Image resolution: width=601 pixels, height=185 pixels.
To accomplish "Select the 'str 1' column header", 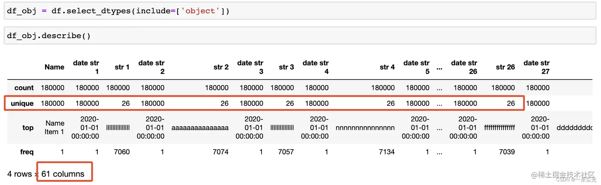I will 122,67.
